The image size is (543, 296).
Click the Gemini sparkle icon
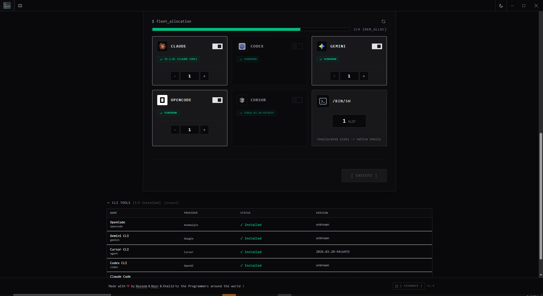tap(322, 46)
